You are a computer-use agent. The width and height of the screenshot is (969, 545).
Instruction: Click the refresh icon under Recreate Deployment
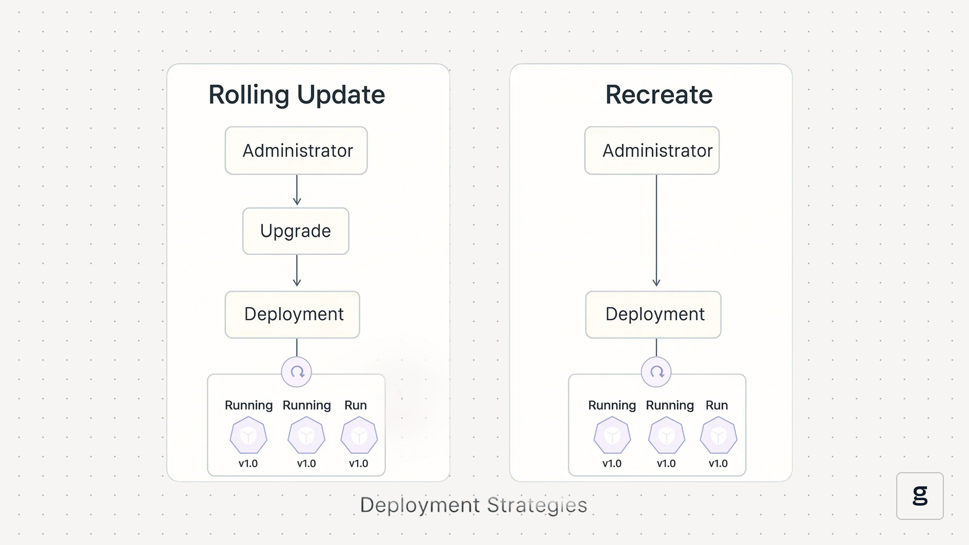(656, 372)
